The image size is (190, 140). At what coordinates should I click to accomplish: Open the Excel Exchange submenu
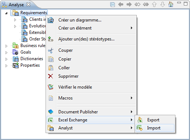tap(91, 120)
